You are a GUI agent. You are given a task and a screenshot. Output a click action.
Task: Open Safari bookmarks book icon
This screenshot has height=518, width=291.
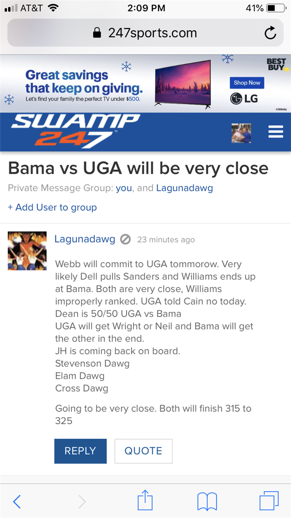click(207, 502)
